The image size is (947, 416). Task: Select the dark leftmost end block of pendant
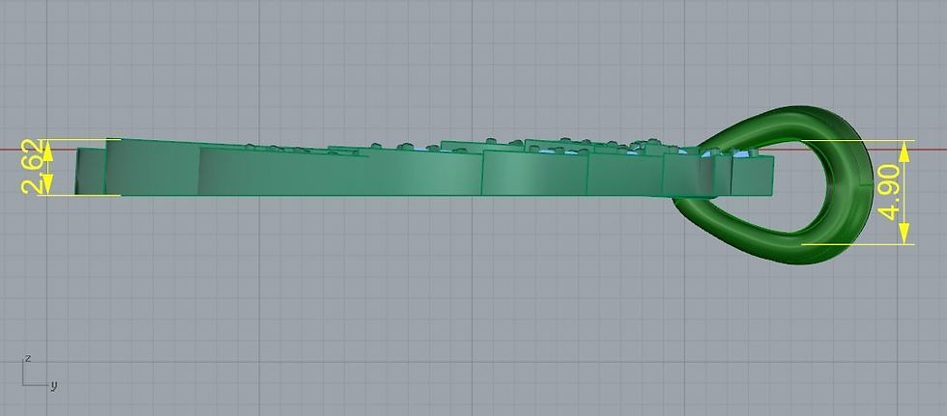tap(90, 171)
